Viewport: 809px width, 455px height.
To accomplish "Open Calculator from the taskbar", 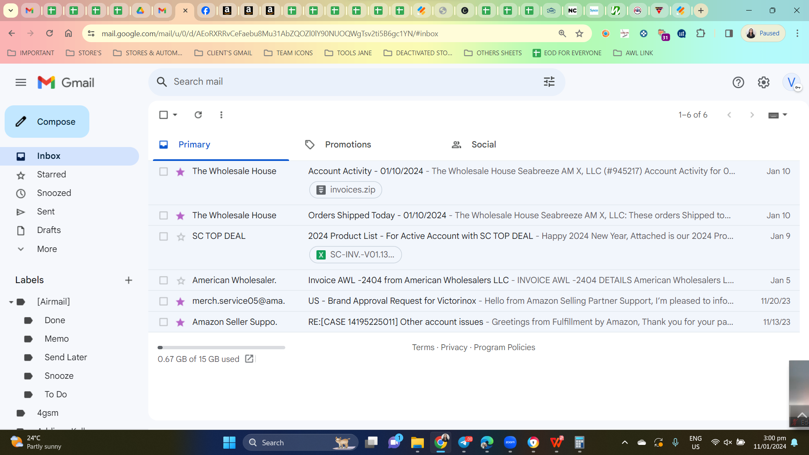I will [x=579, y=442].
